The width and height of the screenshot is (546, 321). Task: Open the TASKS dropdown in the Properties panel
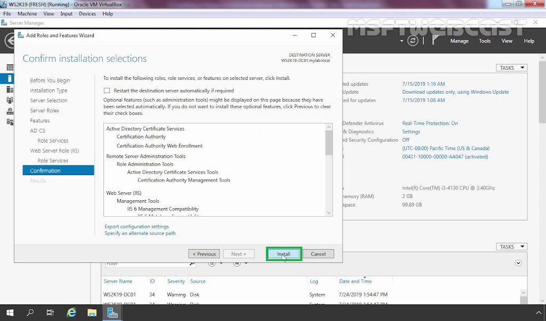click(x=511, y=68)
